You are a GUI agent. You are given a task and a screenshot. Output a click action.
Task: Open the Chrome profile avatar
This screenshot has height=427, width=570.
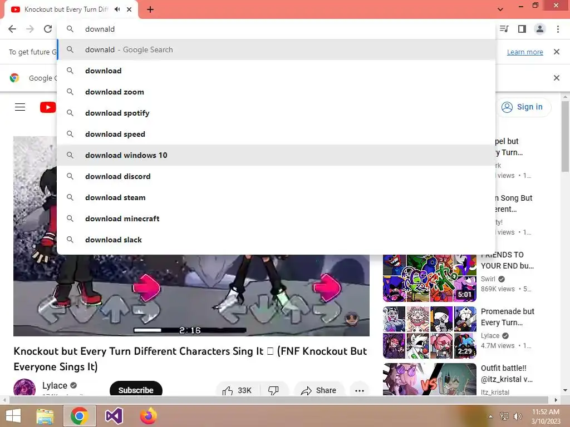coord(540,29)
